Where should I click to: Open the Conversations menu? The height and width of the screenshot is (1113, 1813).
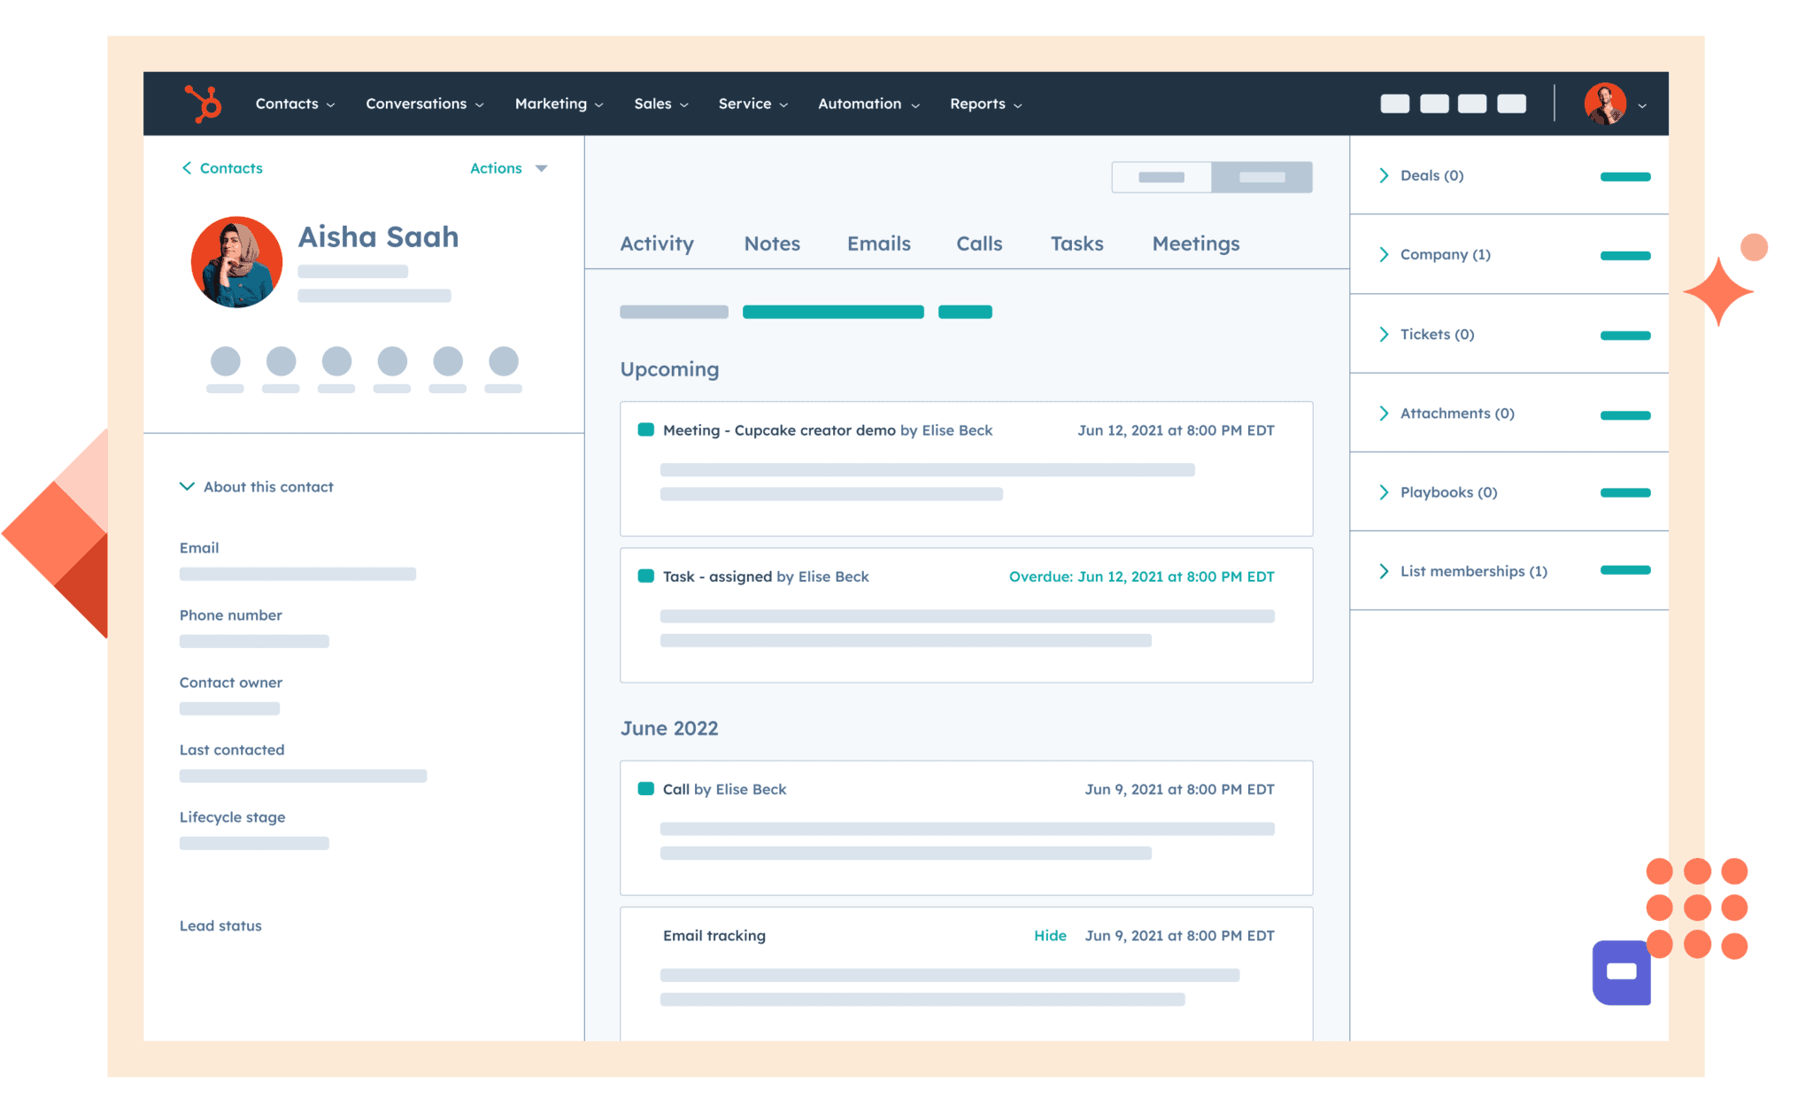[x=425, y=104]
